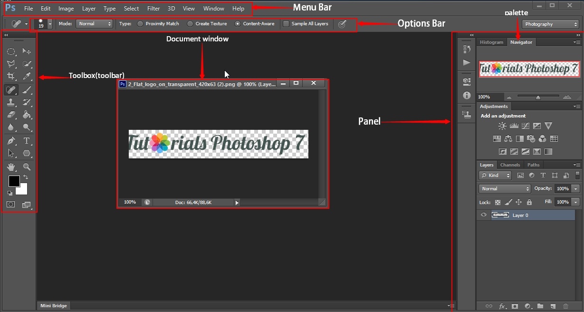Open the Layers panel flyout menu
This screenshot has height=312, width=584.
(x=577, y=165)
